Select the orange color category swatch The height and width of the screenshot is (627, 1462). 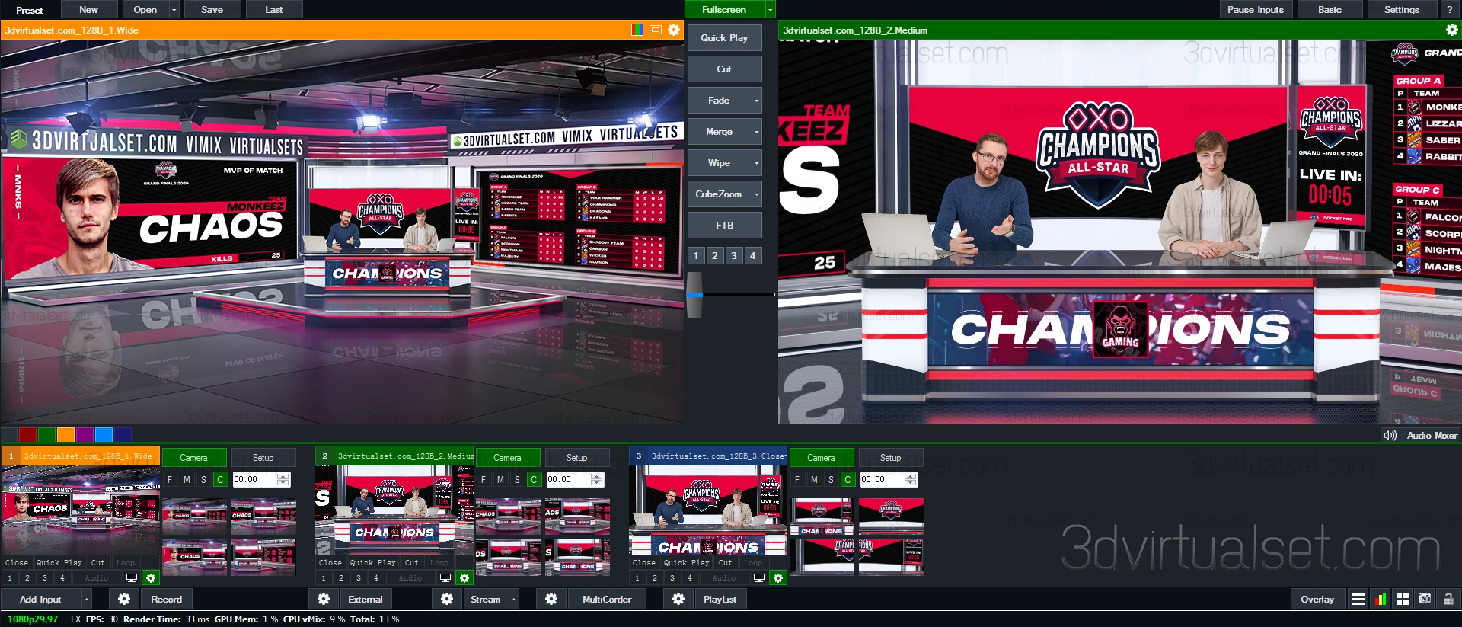pos(65,435)
